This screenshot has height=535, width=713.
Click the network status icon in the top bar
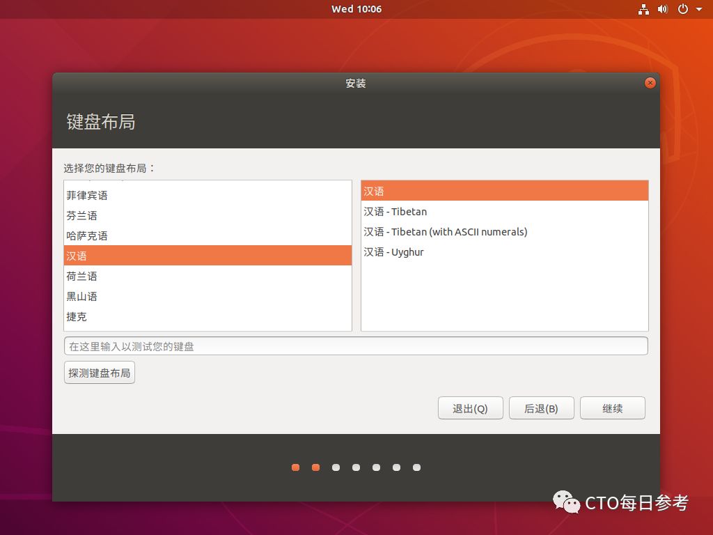[644, 9]
